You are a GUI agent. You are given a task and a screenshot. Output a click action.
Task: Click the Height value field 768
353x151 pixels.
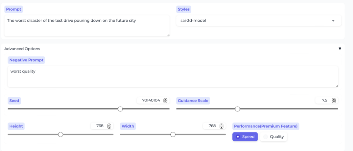[100, 126]
